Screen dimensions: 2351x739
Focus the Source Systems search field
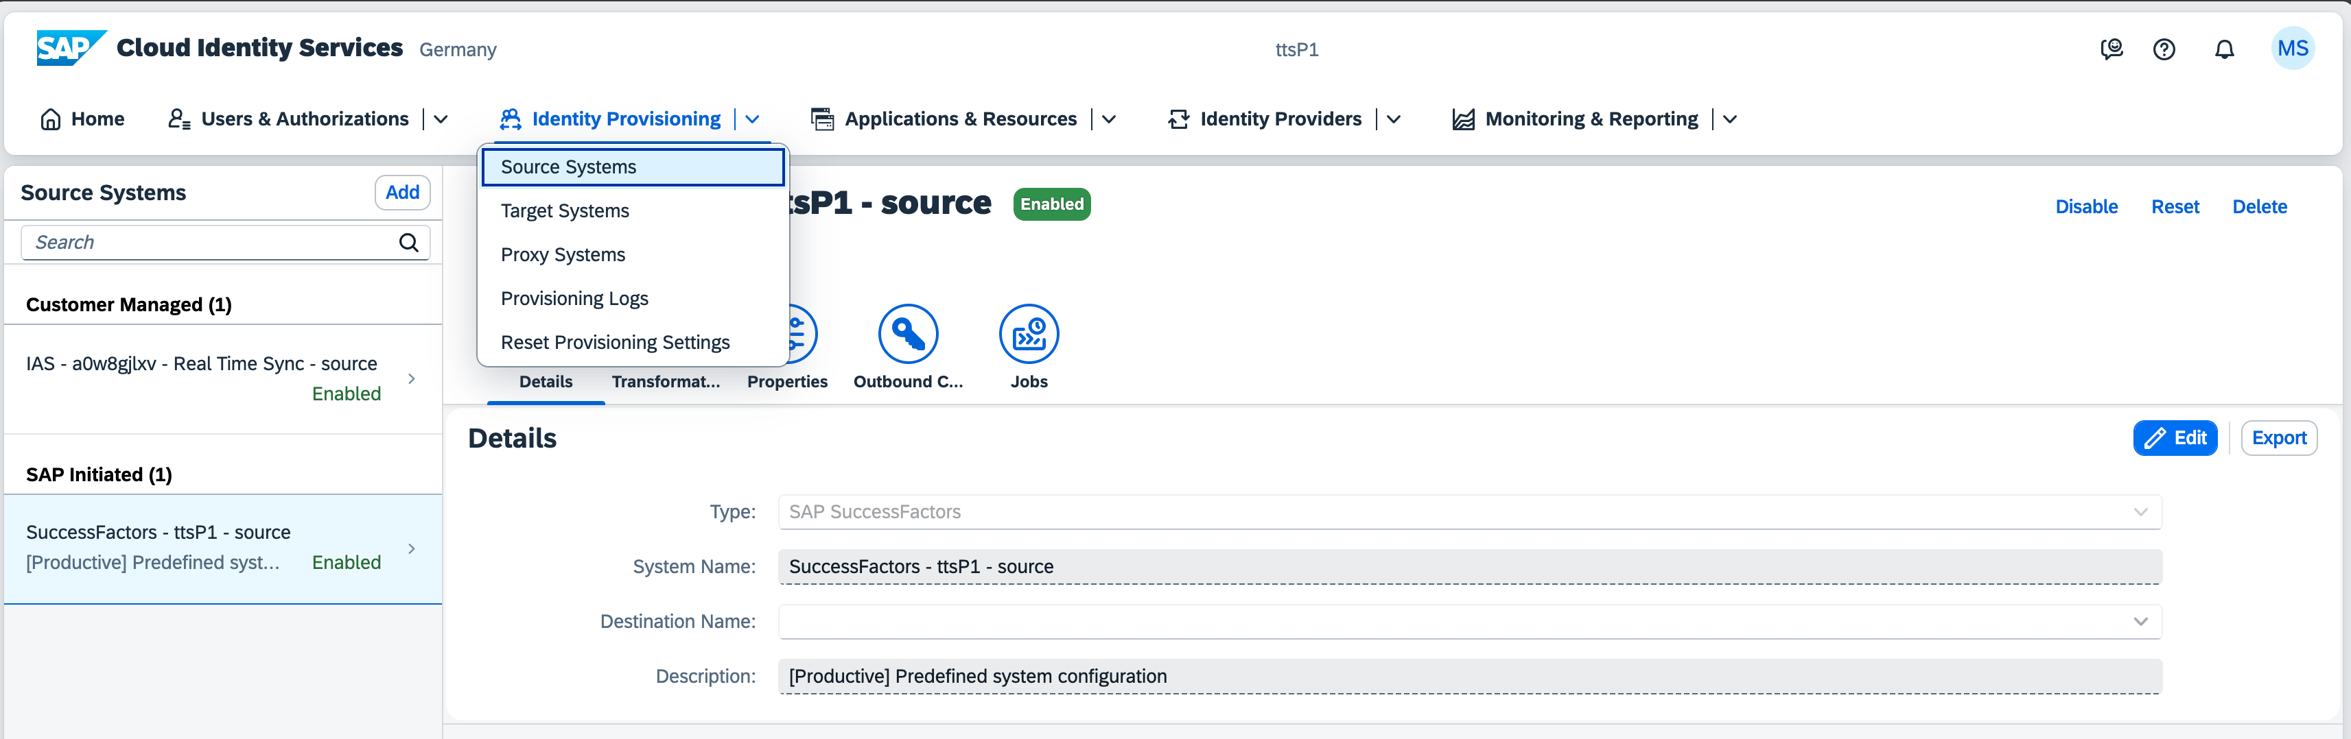click(210, 243)
